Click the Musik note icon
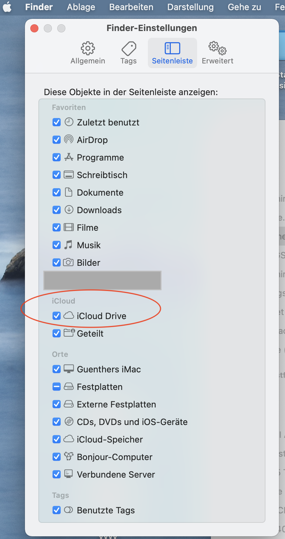This screenshot has height=539, width=285. point(69,245)
